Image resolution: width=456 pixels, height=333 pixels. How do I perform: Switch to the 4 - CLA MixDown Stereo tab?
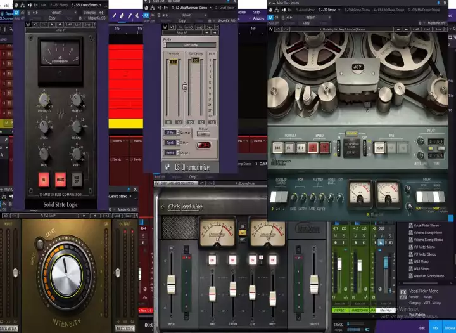click(x=389, y=10)
